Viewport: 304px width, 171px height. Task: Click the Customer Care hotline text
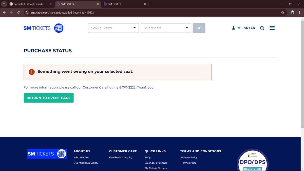[x=89, y=87]
